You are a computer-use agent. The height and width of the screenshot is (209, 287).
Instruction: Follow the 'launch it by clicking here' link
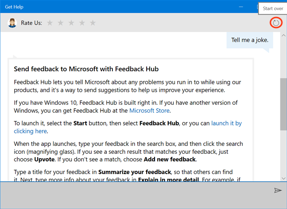pyautogui.click(x=226, y=123)
